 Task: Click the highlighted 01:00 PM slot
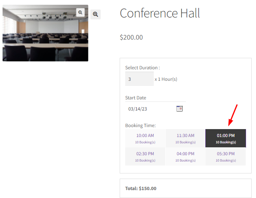click(225, 138)
